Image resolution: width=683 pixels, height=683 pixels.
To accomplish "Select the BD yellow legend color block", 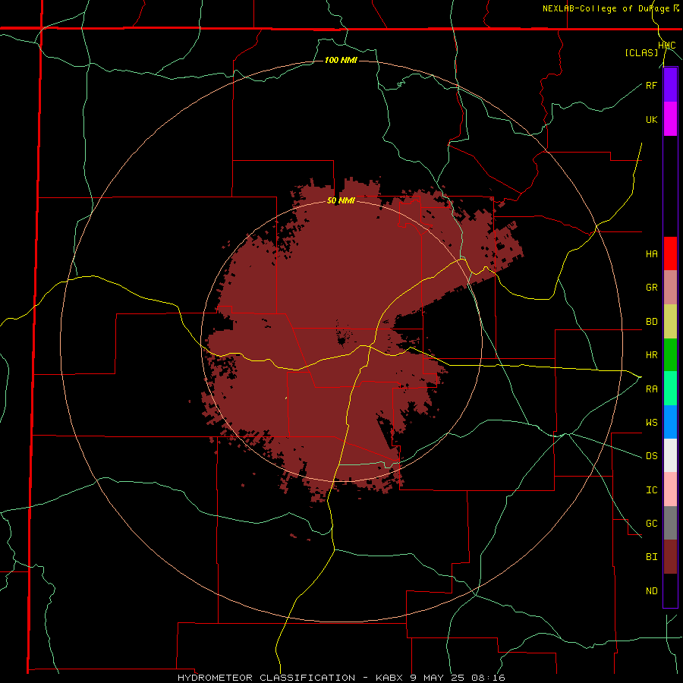I will (670, 322).
